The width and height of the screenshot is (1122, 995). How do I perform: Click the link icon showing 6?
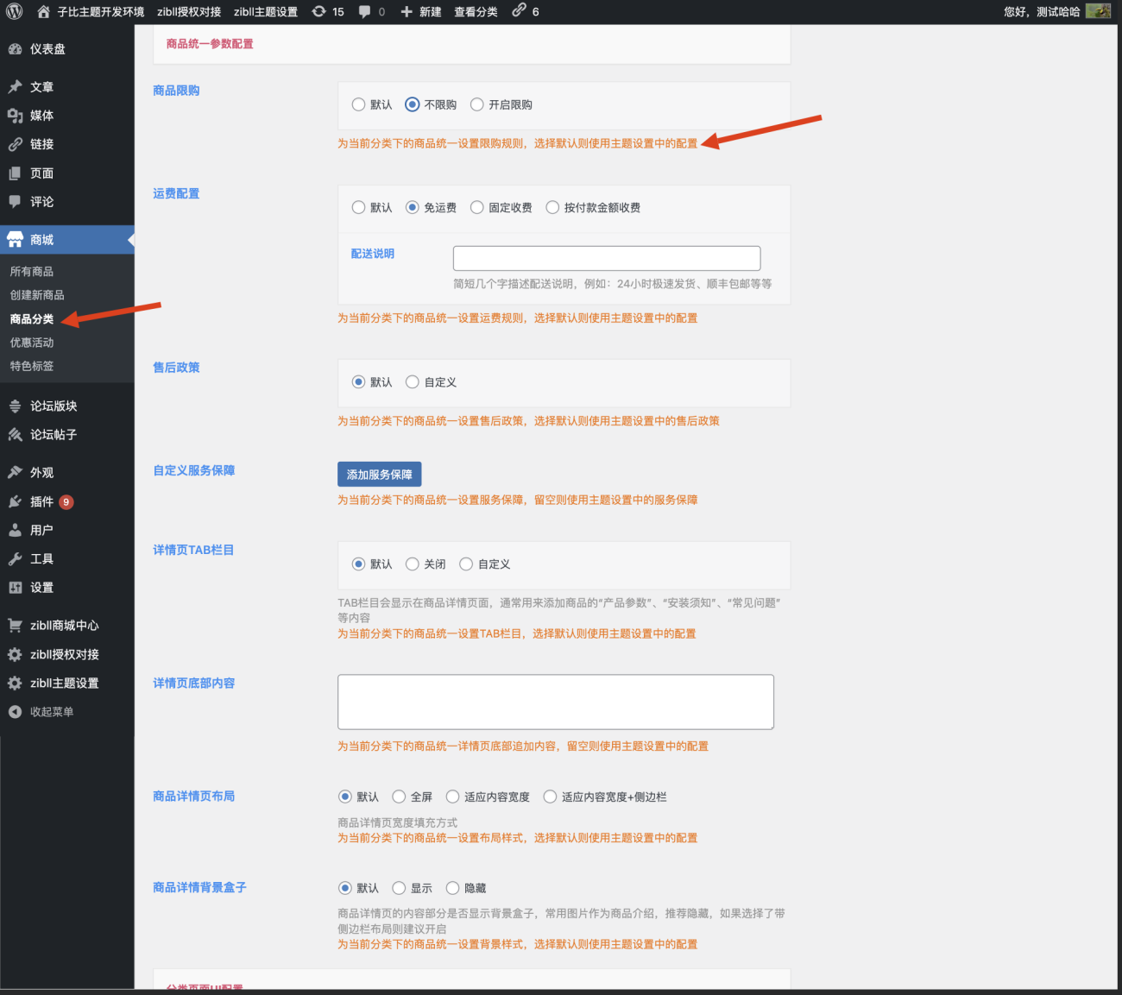coord(519,11)
